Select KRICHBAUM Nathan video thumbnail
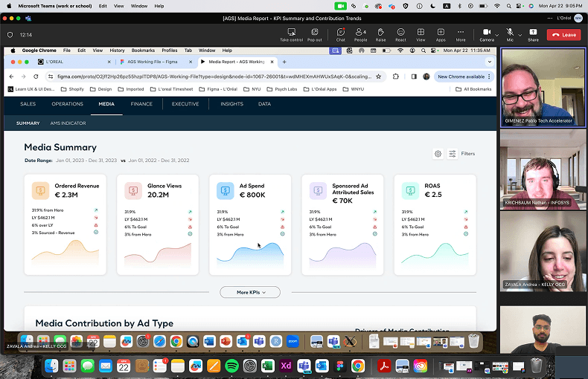The image size is (588, 379). click(x=543, y=169)
